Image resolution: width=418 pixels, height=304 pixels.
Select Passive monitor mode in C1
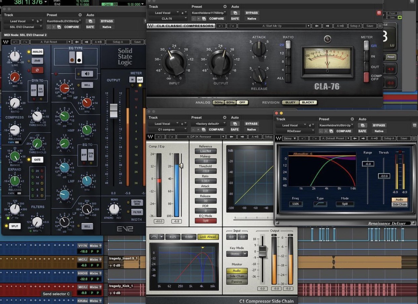tap(237, 282)
